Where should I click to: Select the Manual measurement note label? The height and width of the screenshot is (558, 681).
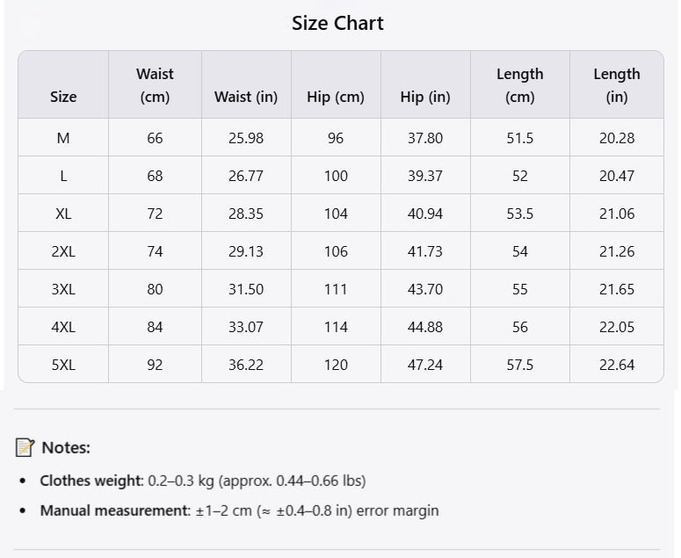click(x=114, y=511)
